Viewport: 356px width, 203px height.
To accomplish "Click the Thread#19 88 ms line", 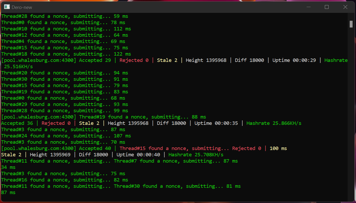I will (x=143, y=117).
